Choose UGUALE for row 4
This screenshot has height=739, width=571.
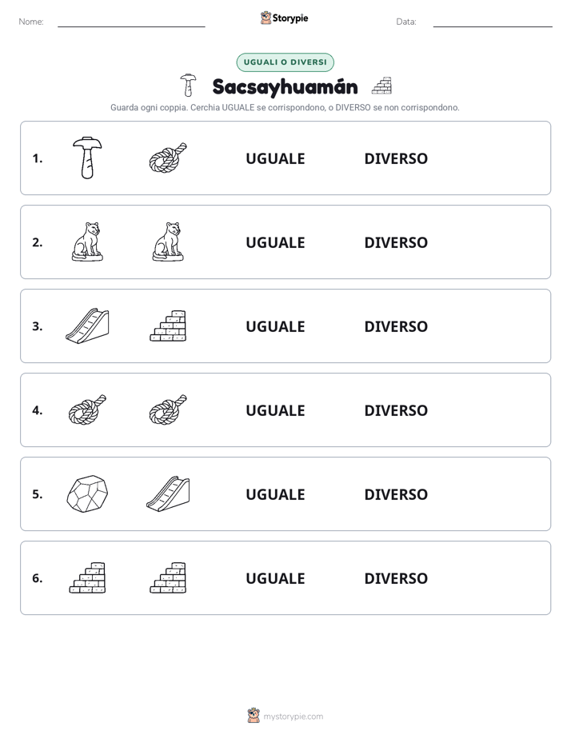(x=275, y=410)
